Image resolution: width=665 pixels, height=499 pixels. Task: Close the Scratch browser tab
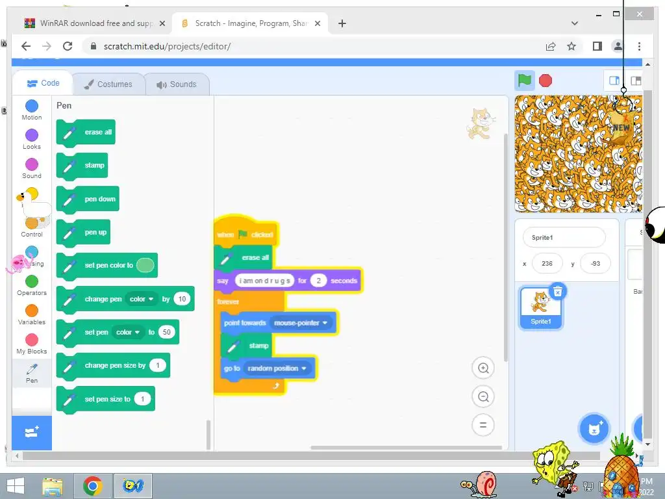click(x=317, y=23)
